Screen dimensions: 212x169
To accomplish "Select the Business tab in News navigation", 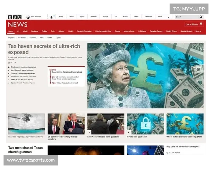I will point(35,31).
